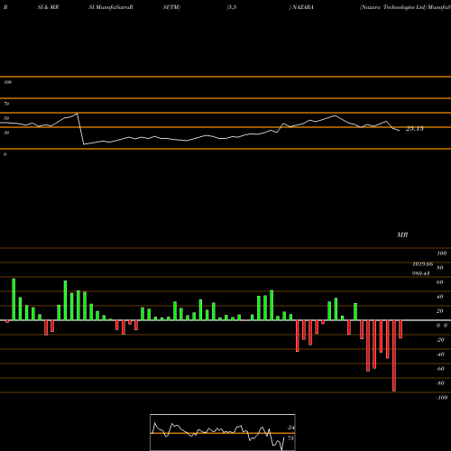Click the MR axis label -100
Screen dimensions: 451x451
[442, 398]
